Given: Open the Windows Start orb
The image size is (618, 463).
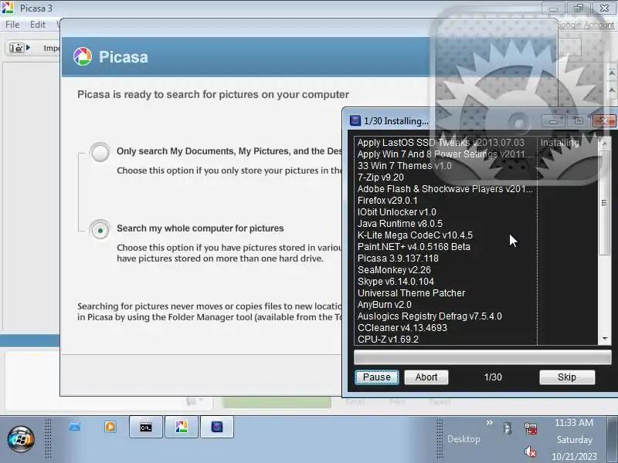Looking at the screenshot, I should coord(21,439).
